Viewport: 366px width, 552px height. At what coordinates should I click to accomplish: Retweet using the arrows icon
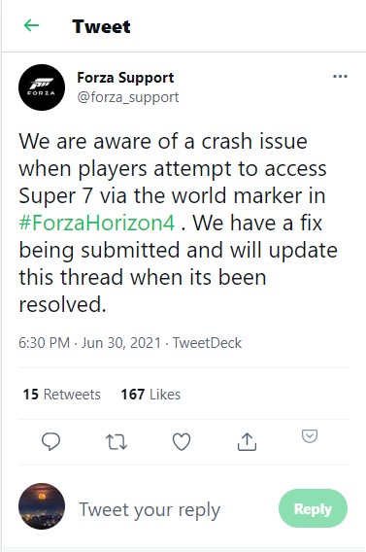(x=116, y=442)
